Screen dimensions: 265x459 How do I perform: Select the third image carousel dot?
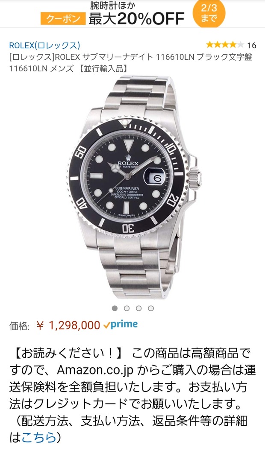point(138,308)
